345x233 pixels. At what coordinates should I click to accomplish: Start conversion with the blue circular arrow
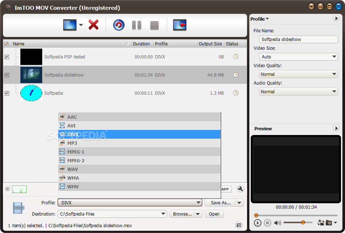click(119, 25)
